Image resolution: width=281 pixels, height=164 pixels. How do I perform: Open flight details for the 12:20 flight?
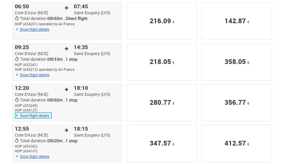(x=34, y=116)
